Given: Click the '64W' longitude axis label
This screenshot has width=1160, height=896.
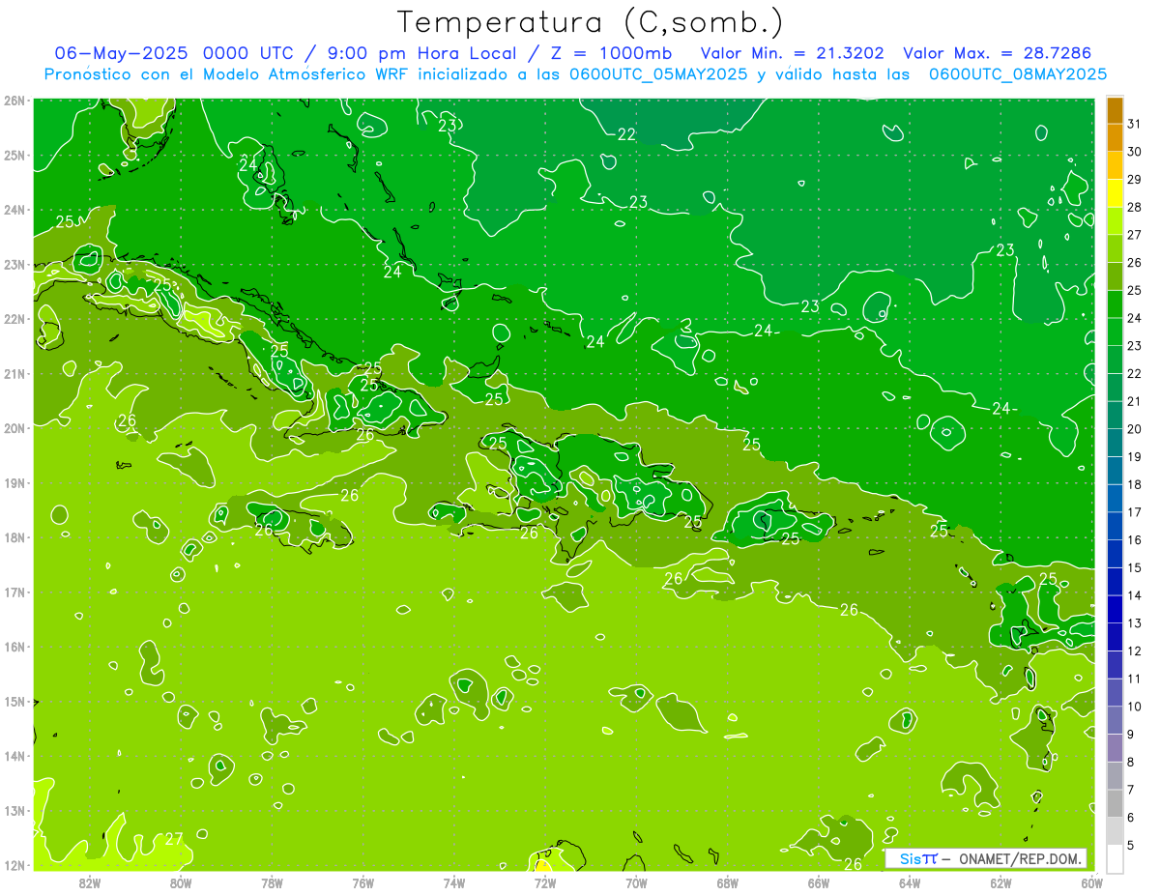Looking at the screenshot, I should pyautogui.click(x=909, y=882).
